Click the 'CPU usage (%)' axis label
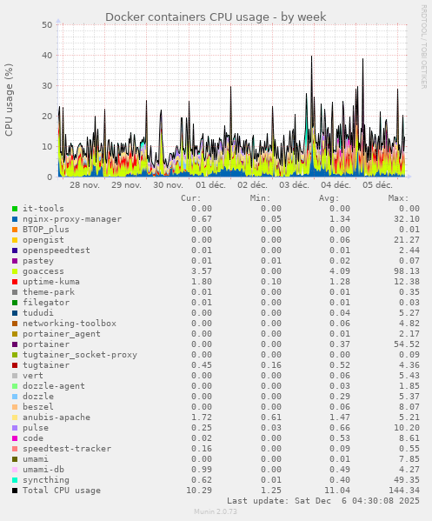This screenshot has height=521, width=432. coord(9,100)
